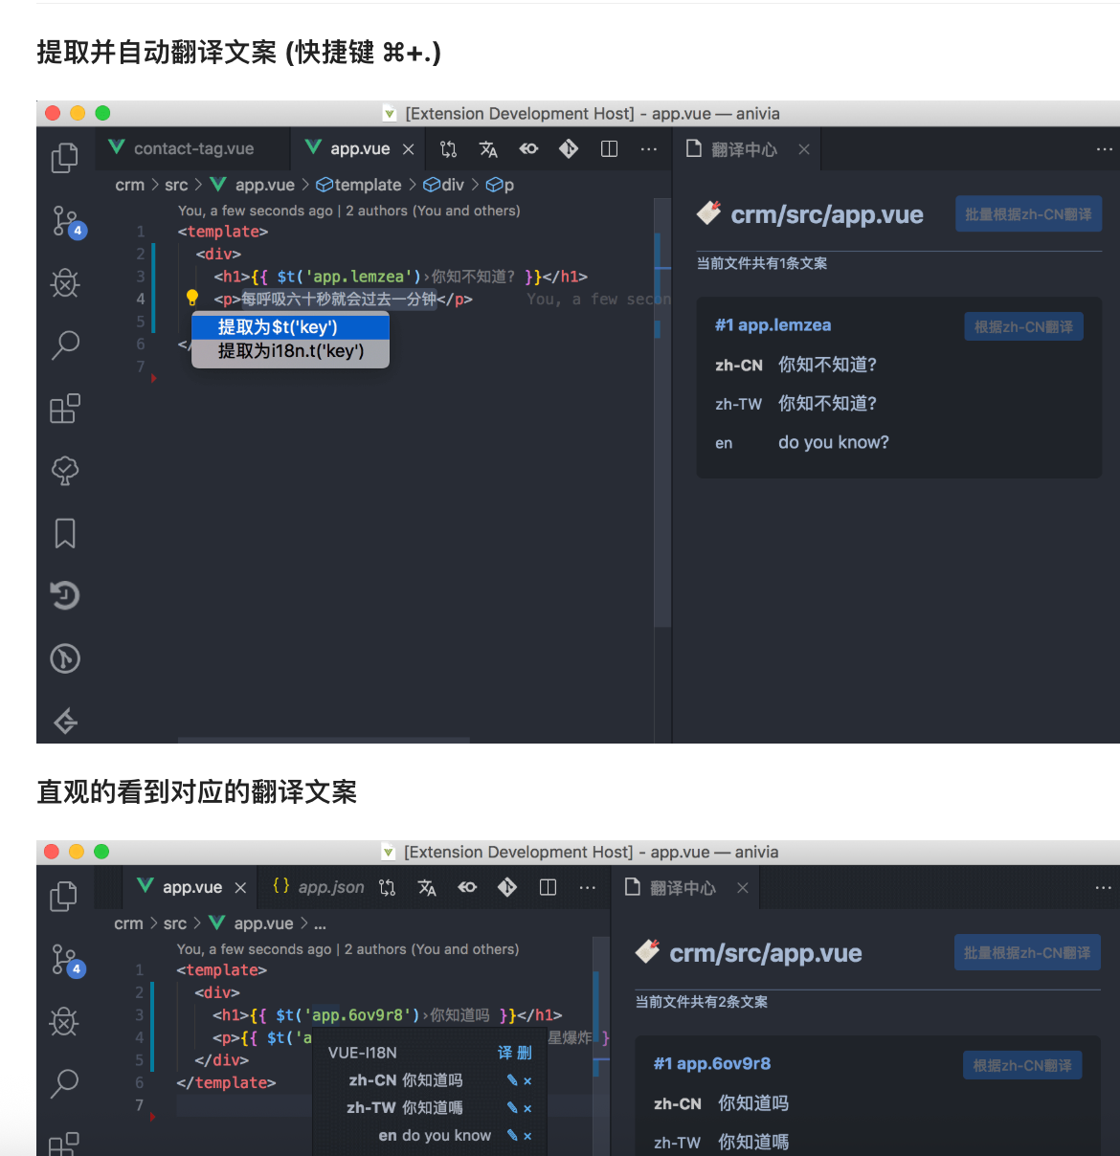
Task: Click the diamond git icon in lower editor toolbar
Action: [x=507, y=888]
